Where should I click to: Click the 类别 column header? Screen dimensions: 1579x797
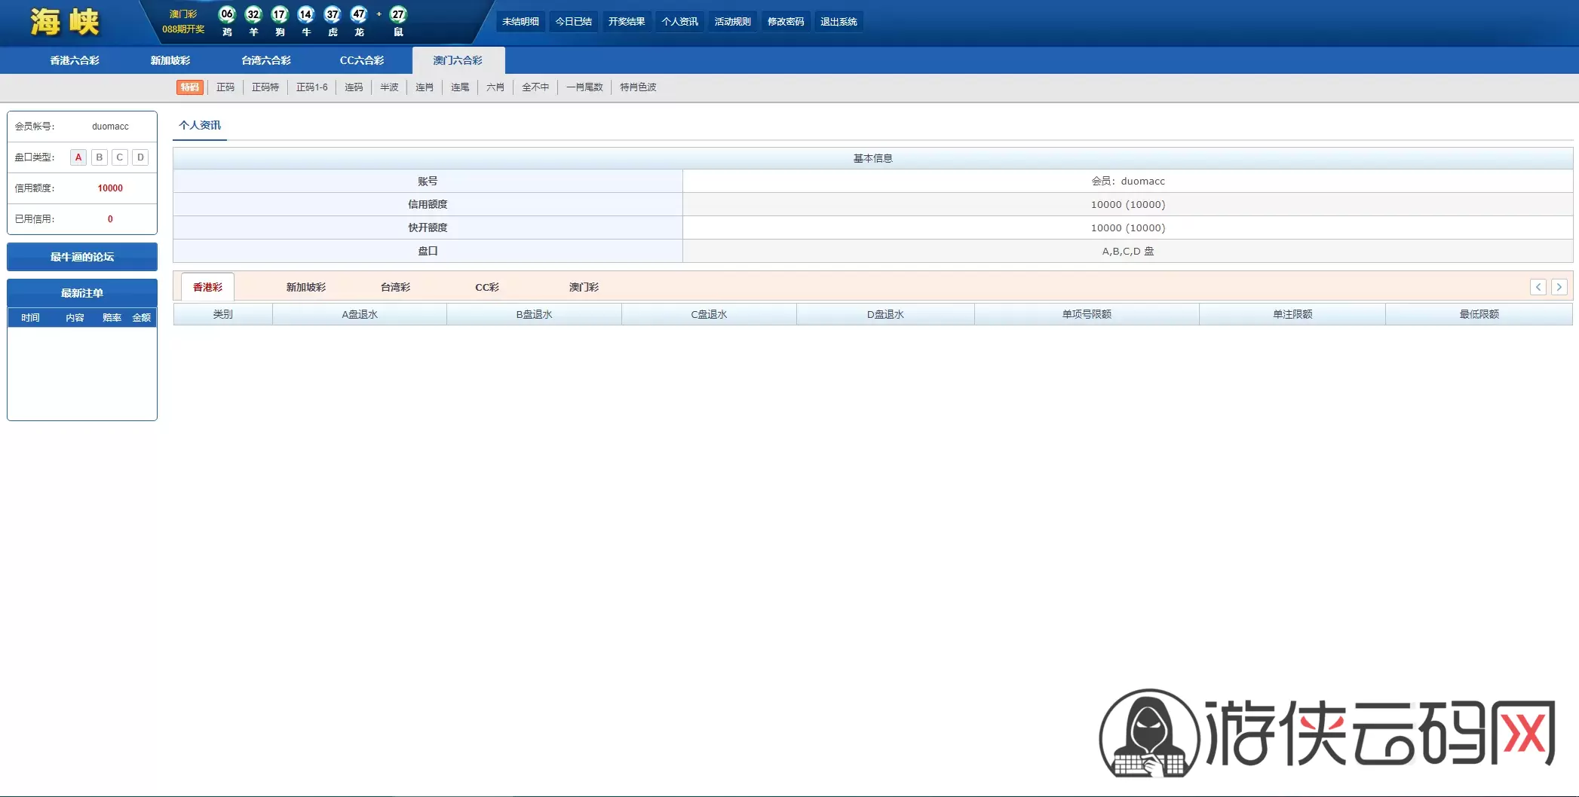pos(223,314)
